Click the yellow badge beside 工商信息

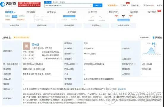pyautogui.click(x=21, y=37)
